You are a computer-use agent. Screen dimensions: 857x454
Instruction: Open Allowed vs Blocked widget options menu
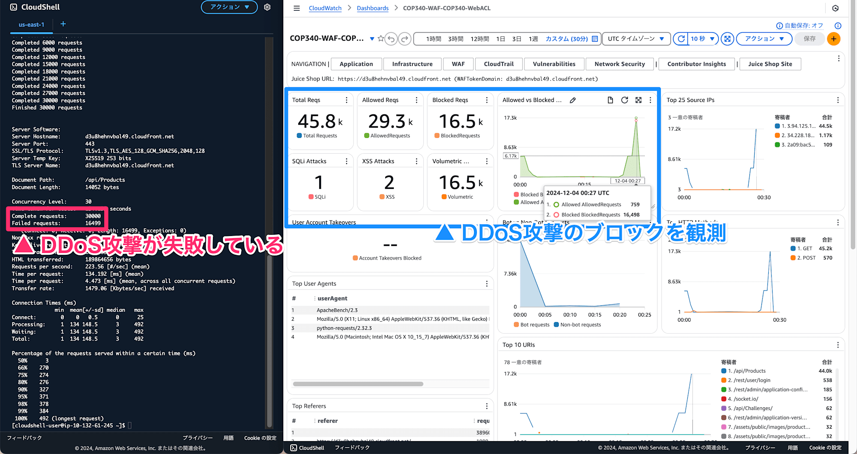[x=650, y=100]
